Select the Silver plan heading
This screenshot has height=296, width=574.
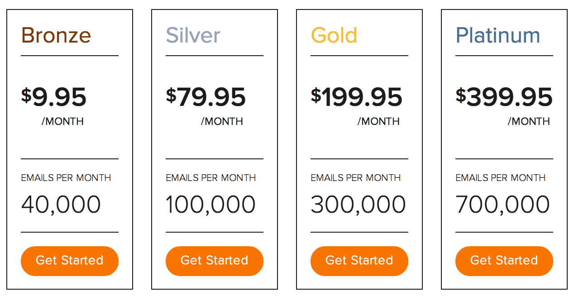point(193,35)
